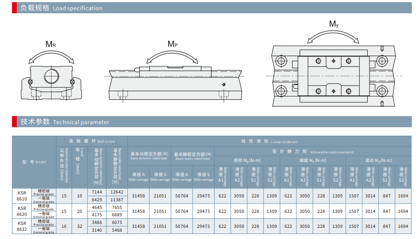Select the 7144 dynamic load value
420x239 pixels.
pos(97,192)
